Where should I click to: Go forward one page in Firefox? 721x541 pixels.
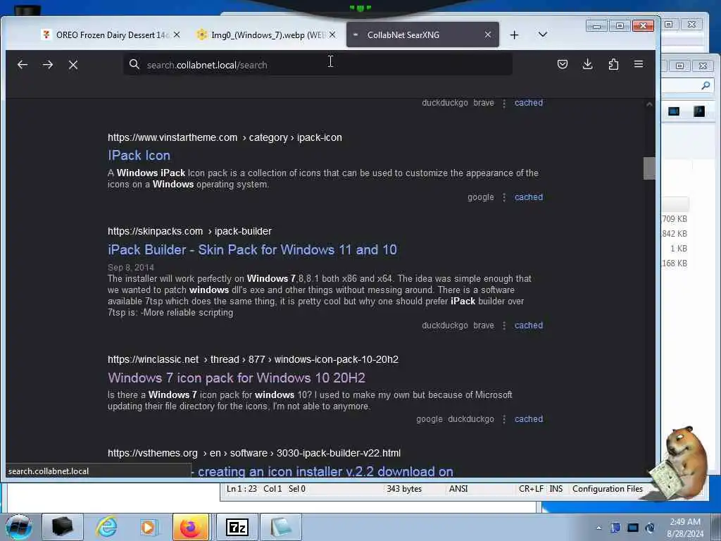click(x=48, y=65)
